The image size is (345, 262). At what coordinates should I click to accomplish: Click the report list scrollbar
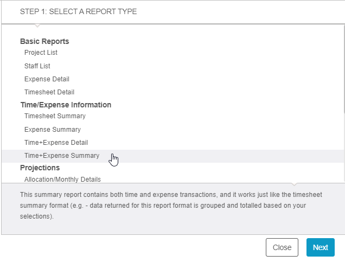pyautogui.click(x=344, y=69)
